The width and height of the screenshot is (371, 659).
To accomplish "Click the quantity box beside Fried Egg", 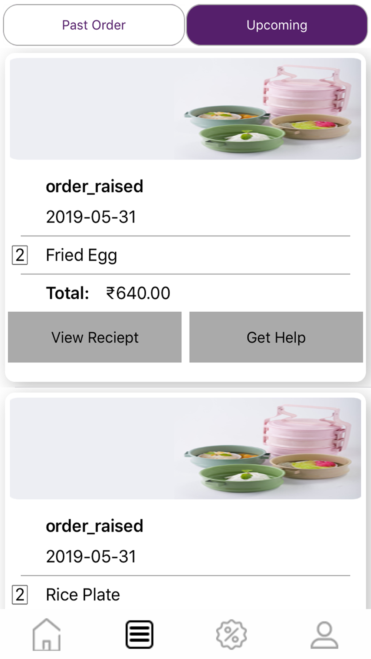I will [x=20, y=255].
